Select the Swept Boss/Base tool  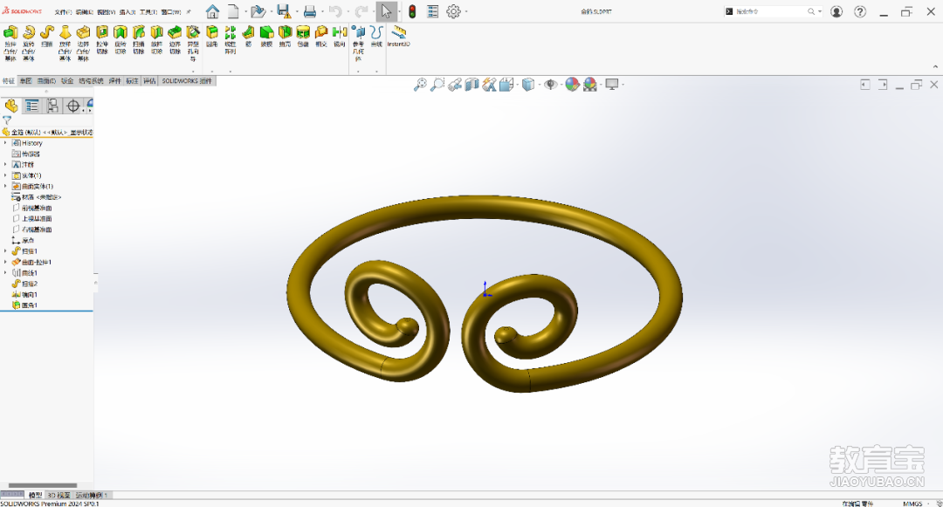click(x=47, y=37)
